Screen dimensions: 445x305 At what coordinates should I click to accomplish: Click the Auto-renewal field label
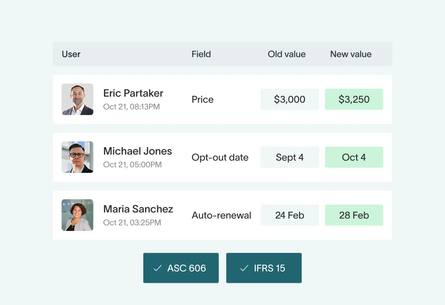tap(221, 215)
